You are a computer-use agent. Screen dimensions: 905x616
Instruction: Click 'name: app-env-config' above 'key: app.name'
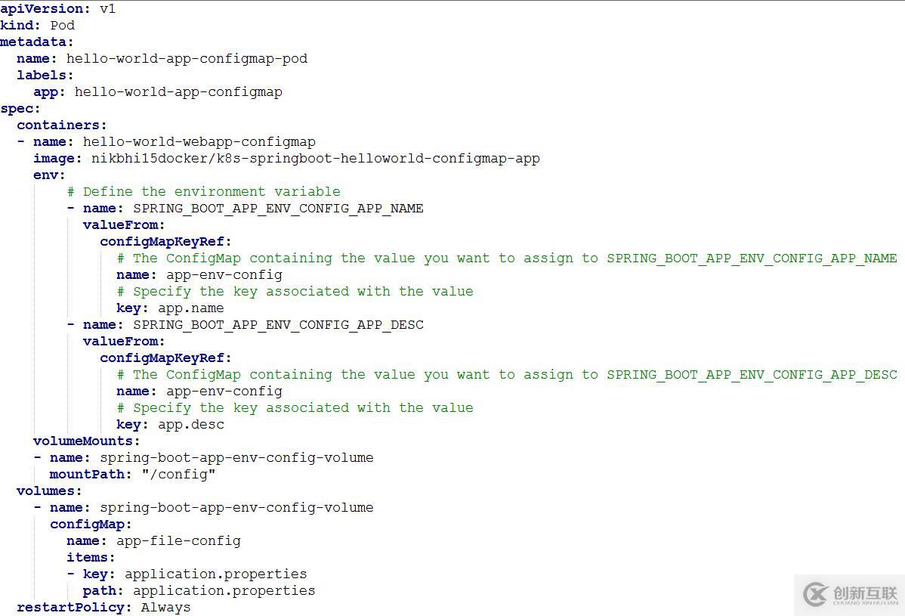click(199, 275)
